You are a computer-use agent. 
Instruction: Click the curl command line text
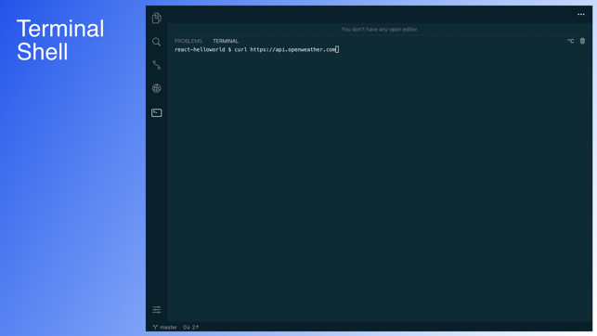[x=285, y=50]
